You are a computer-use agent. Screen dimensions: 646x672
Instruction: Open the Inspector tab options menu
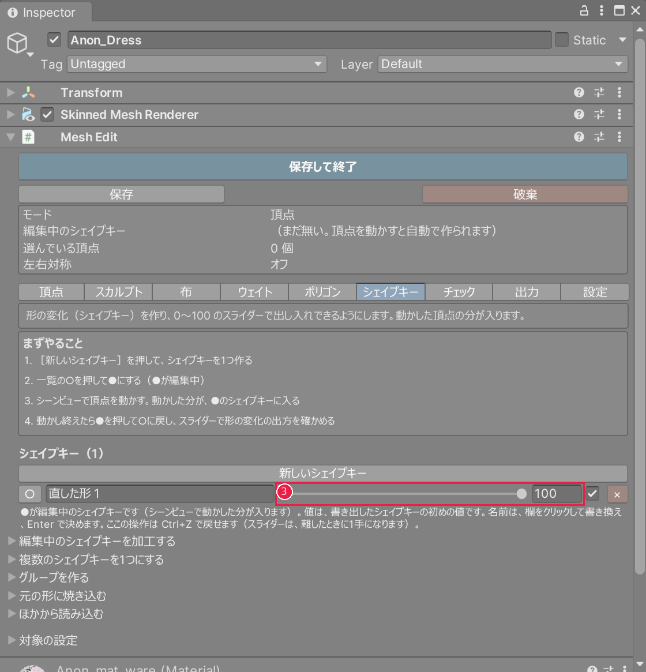[602, 11]
